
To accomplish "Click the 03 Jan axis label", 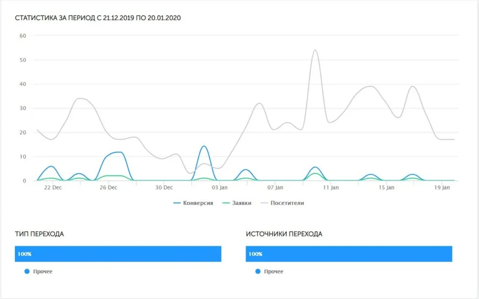I will pyautogui.click(x=220, y=187).
